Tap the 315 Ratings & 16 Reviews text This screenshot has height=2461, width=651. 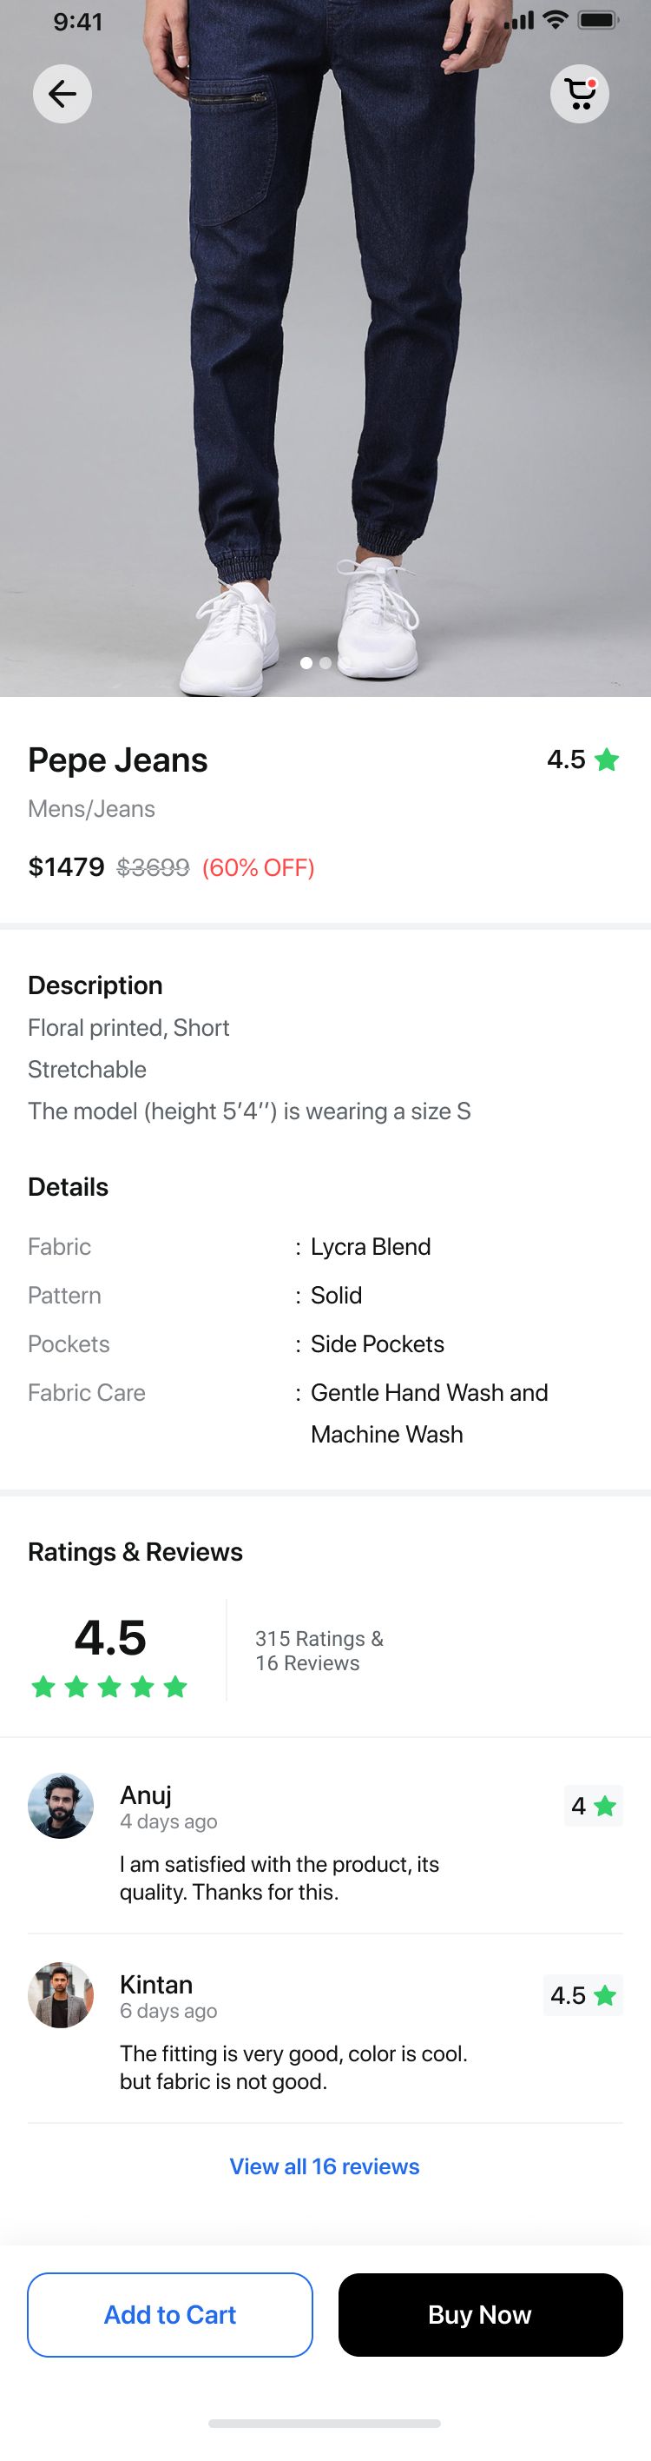[x=319, y=1650]
